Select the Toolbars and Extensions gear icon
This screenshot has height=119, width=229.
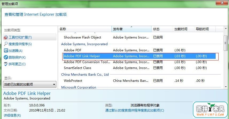6,37
